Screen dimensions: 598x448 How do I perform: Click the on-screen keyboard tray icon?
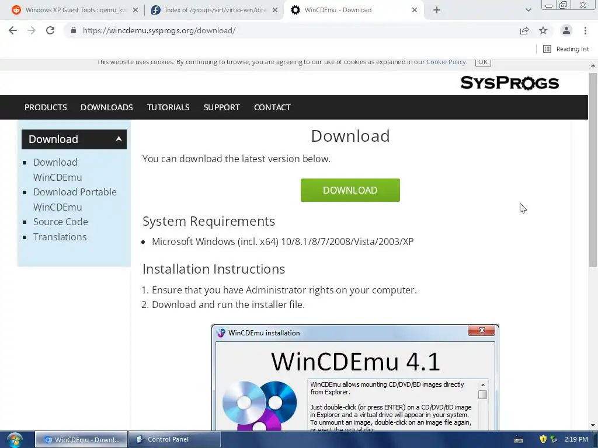pos(519,440)
